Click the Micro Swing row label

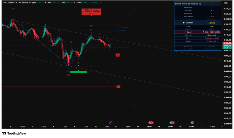(188, 14)
